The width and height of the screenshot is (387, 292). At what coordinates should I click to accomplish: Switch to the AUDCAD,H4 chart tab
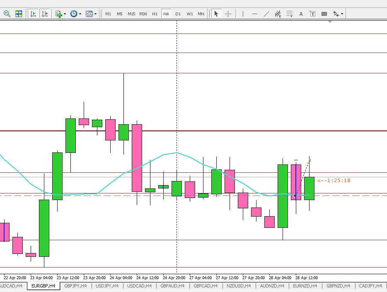click(x=11, y=286)
